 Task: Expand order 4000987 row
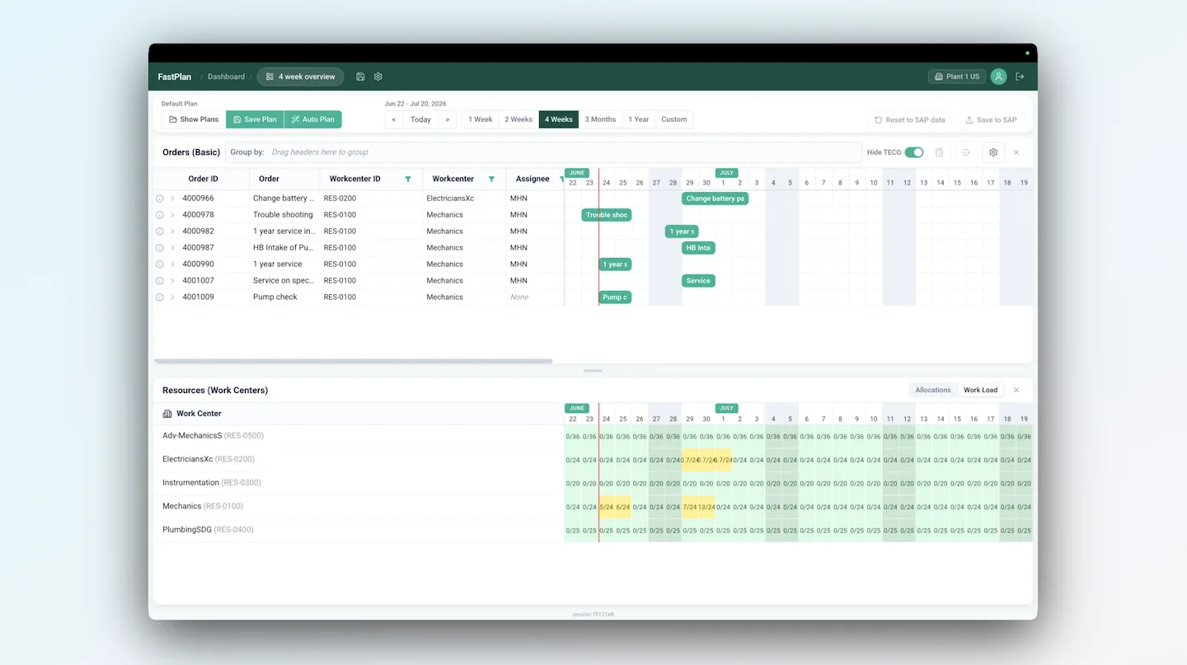tap(172, 248)
